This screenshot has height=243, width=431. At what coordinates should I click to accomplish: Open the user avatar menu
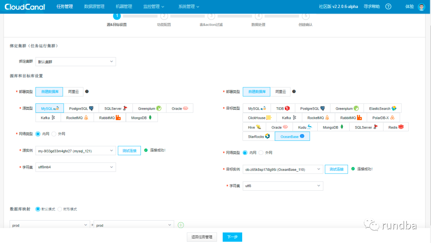click(421, 7)
